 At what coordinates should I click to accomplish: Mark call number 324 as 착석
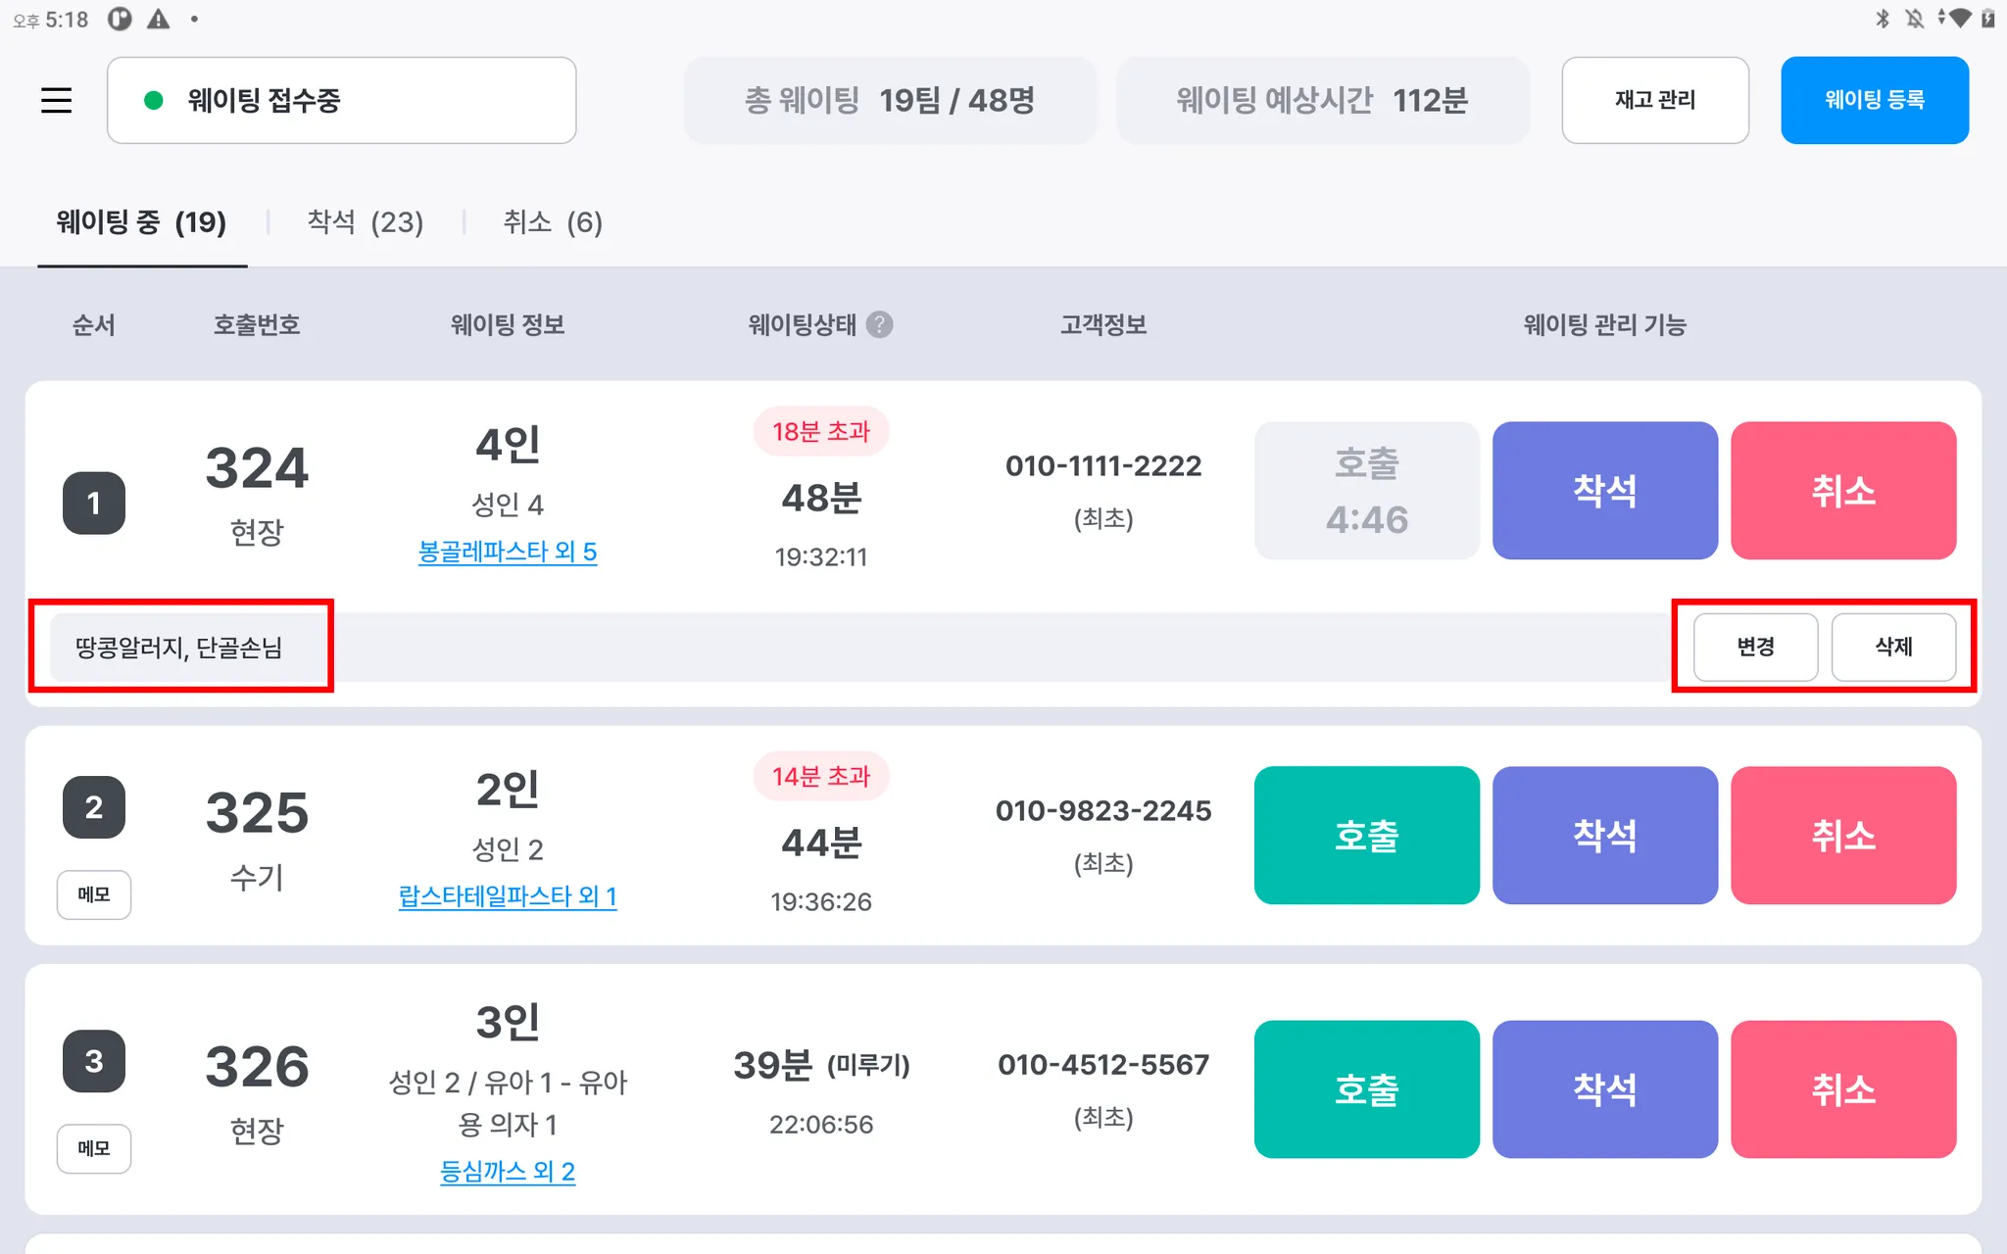pos(1604,491)
